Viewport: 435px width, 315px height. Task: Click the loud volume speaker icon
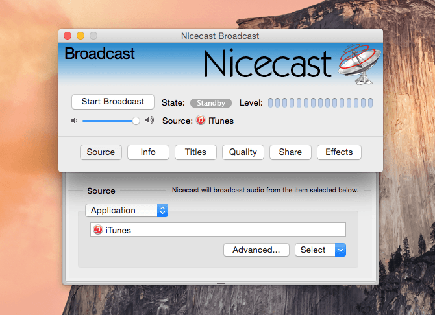(x=149, y=121)
